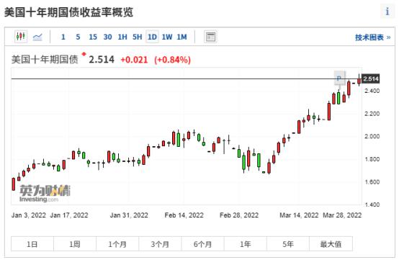Choose the 1个月 time range
The height and width of the screenshot is (265, 399).
(x=117, y=244)
